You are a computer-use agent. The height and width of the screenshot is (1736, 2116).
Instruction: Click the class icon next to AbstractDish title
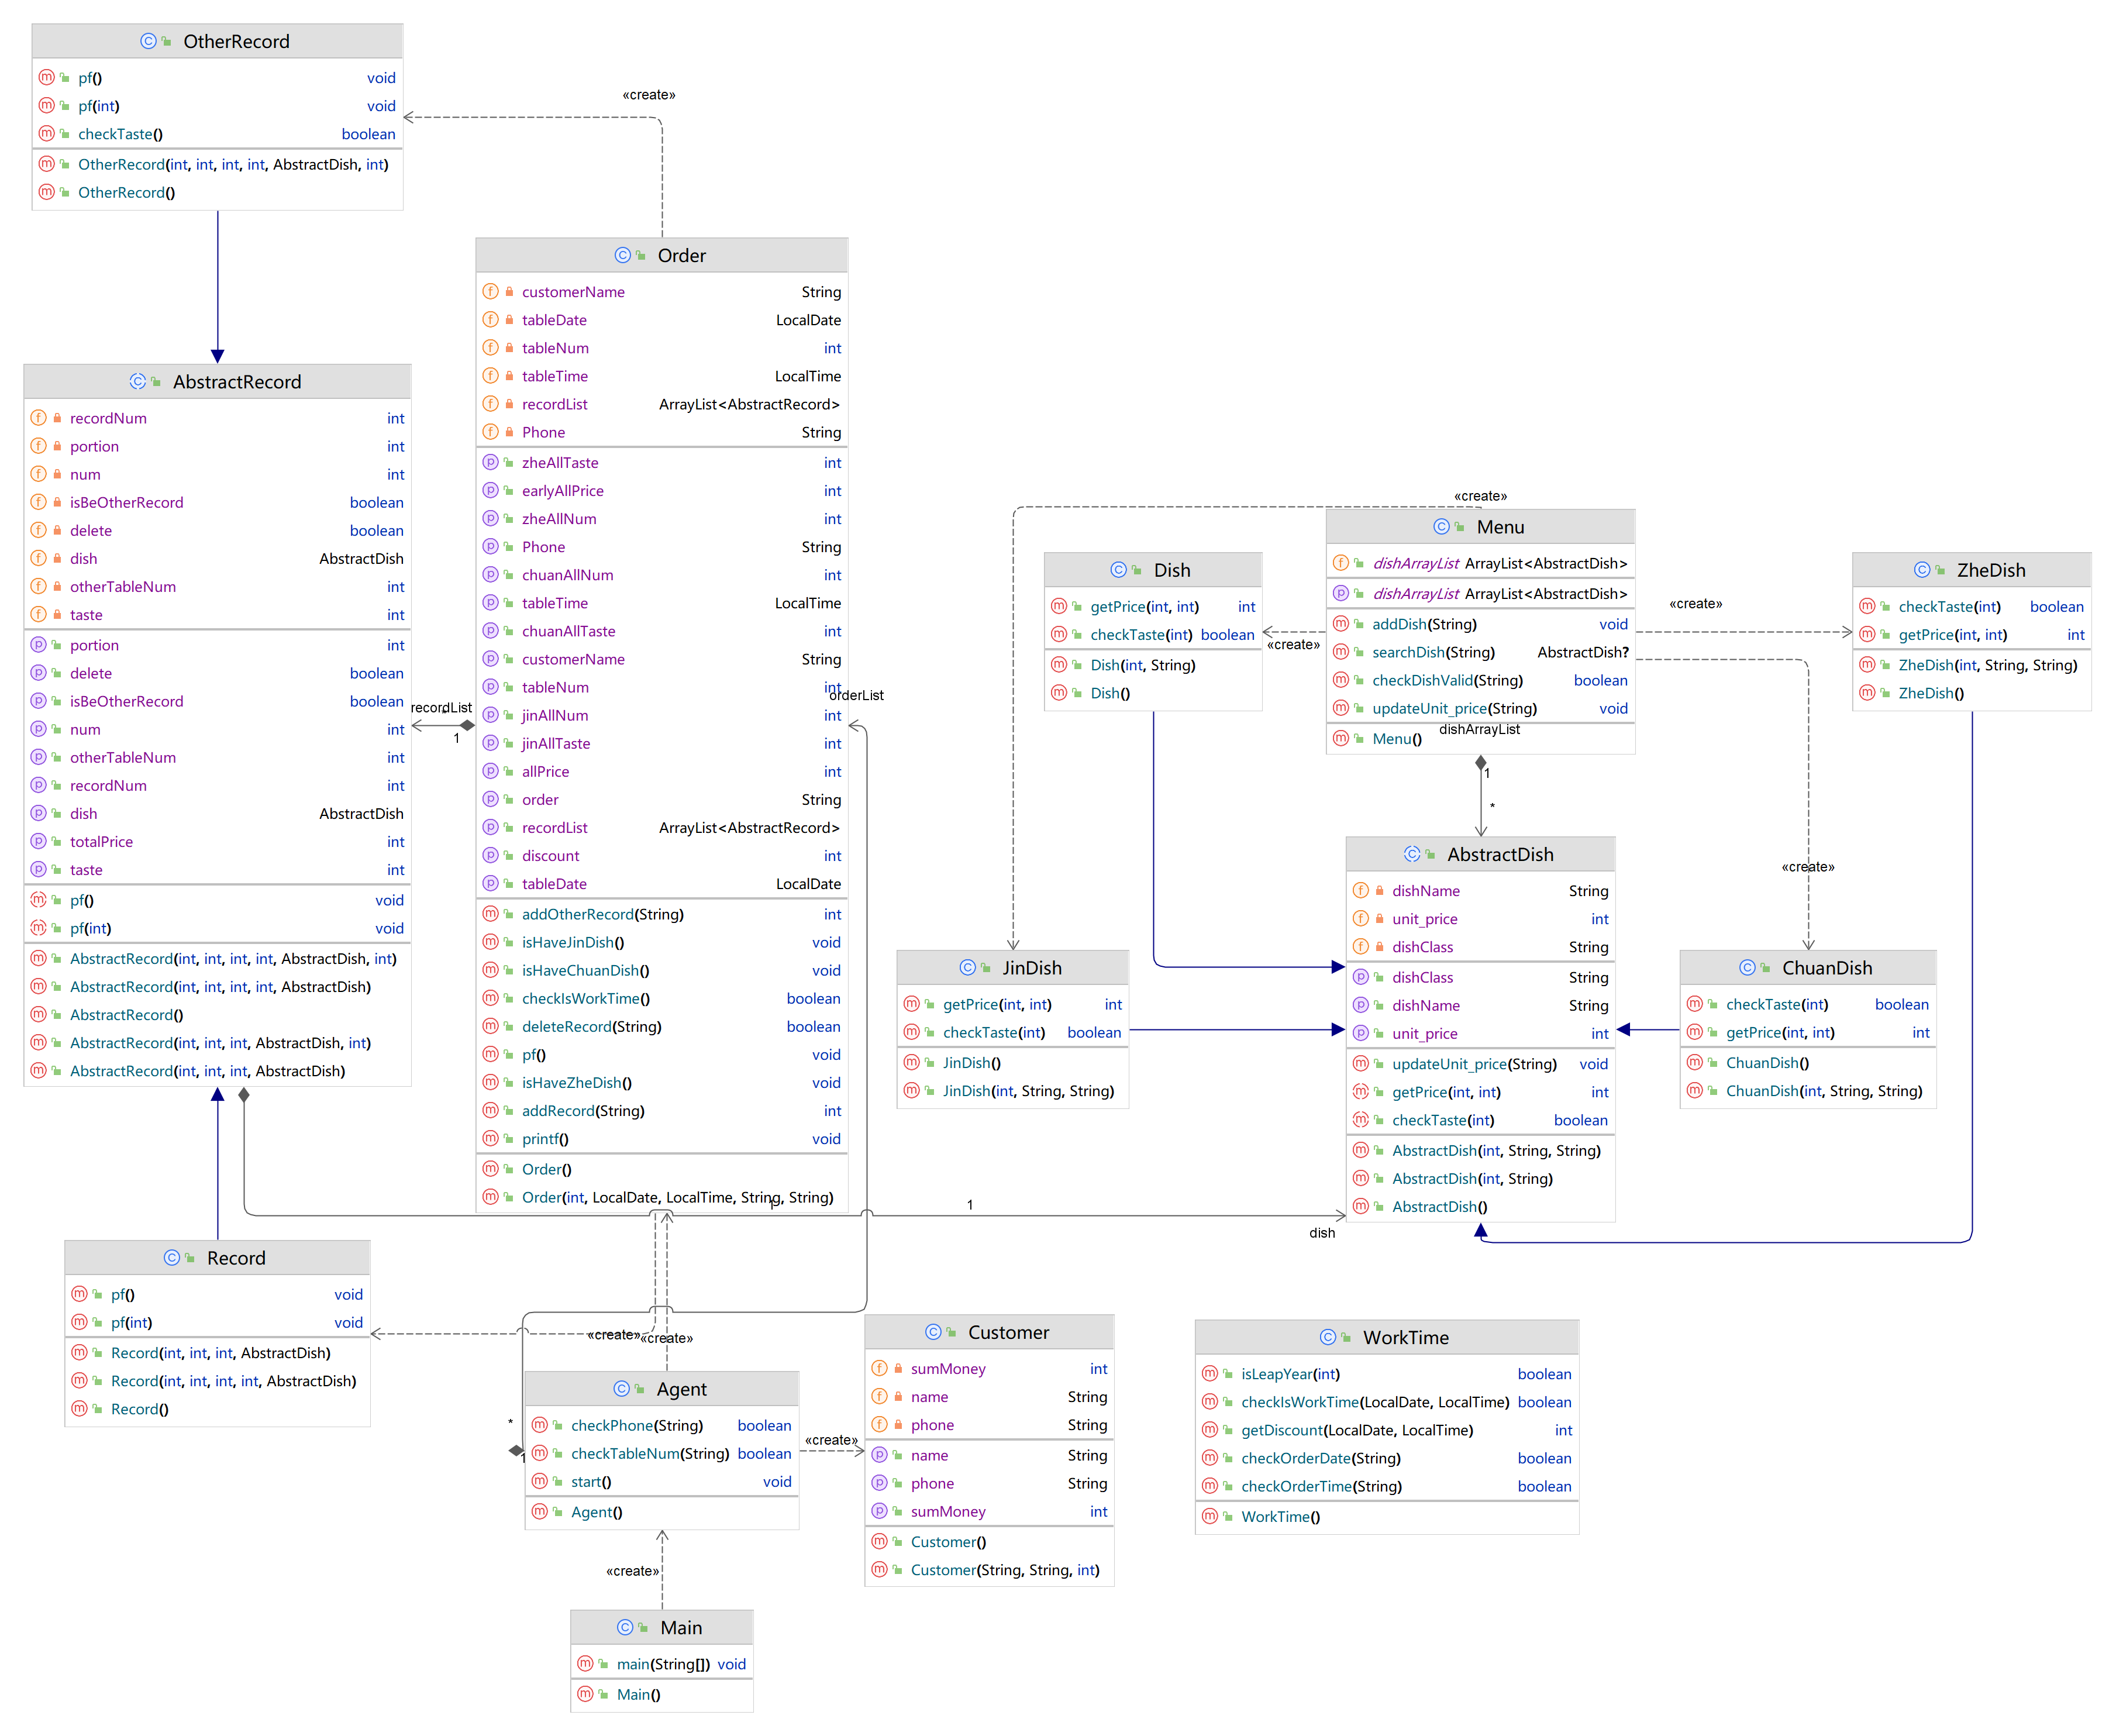click(1411, 854)
